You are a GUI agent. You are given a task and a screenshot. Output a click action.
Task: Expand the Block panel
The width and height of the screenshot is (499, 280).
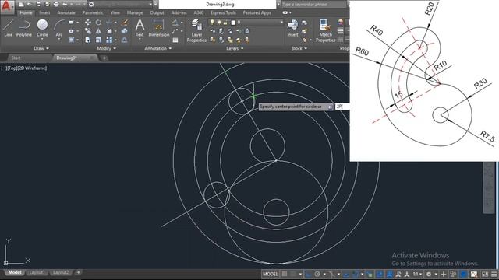tap(299, 48)
